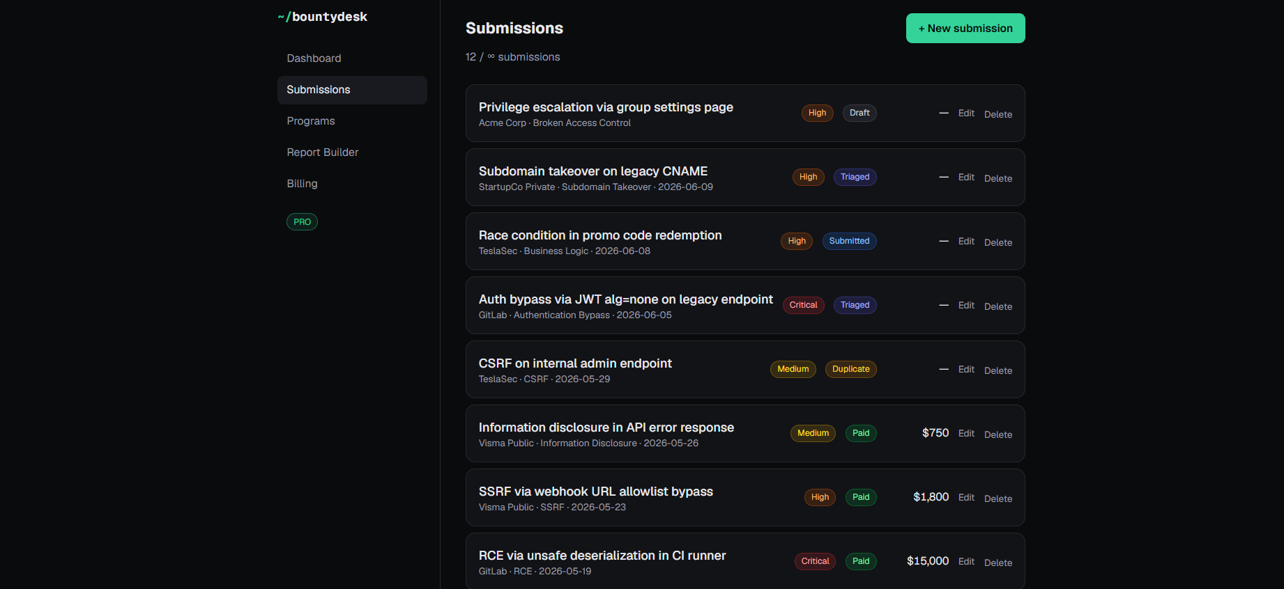Delete the SSRF submission
The height and width of the screenshot is (589, 1284).
(998, 498)
